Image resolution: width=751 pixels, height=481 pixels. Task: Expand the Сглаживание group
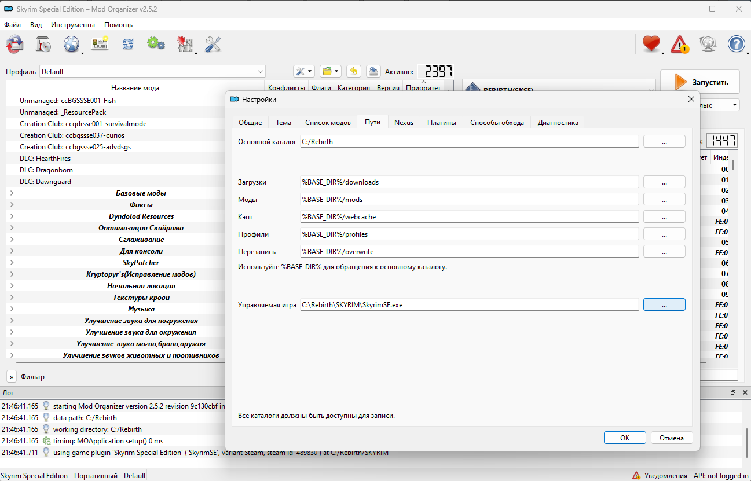pos(12,240)
